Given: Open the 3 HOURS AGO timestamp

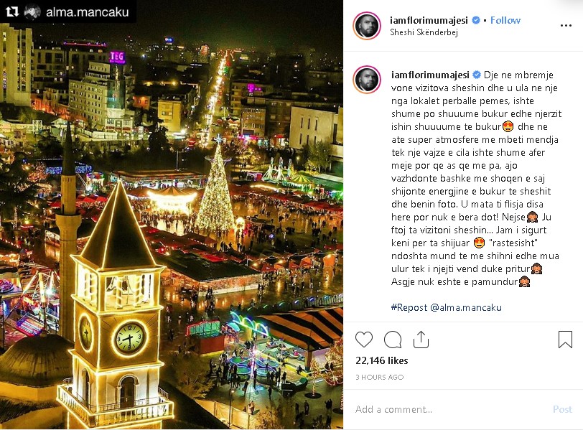Looking at the screenshot, I should click(x=380, y=377).
